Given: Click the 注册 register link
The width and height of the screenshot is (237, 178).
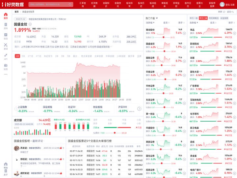Looking at the screenshot, I should (232, 5).
